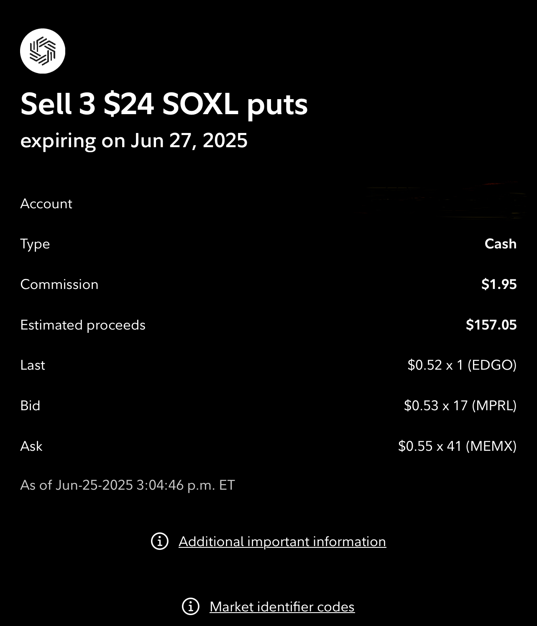This screenshot has width=537, height=626.
Task: Click the Bid row label
Action: pos(30,406)
